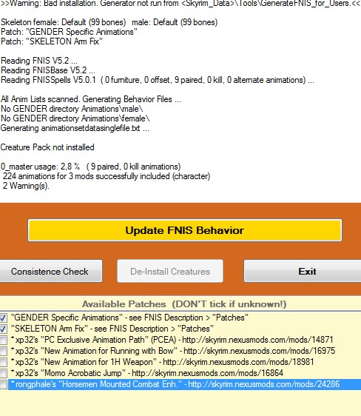361x416 pixels.
Task: Enable xp32's PC Exclusive Animation Path checkbox
Action: (3, 340)
